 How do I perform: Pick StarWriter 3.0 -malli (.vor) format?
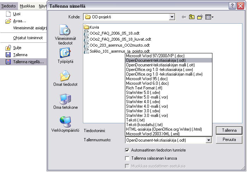coord(169,115)
